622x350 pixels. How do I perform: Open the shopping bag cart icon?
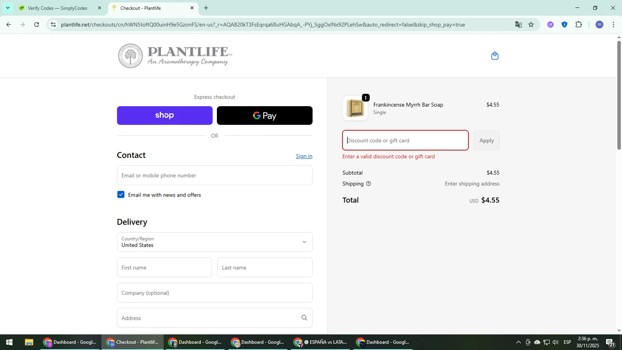tap(495, 56)
